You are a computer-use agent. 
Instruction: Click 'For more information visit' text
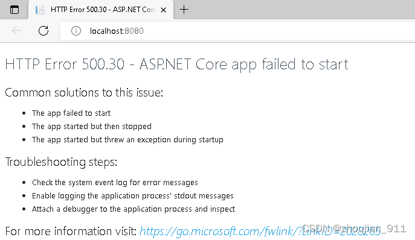(71, 232)
